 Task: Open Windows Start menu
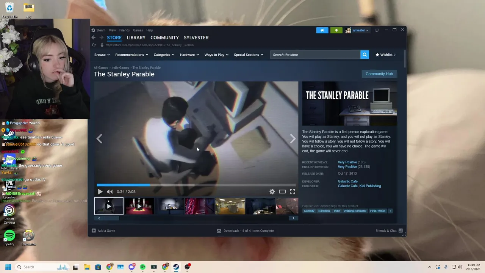(x=8, y=267)
